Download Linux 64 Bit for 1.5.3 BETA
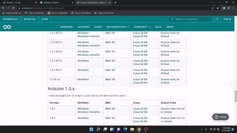The image size is (237, 133). [140, 55]
